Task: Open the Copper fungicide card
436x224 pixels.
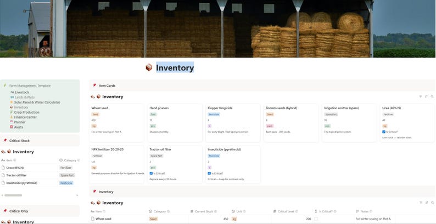Action: coord(233,123)
